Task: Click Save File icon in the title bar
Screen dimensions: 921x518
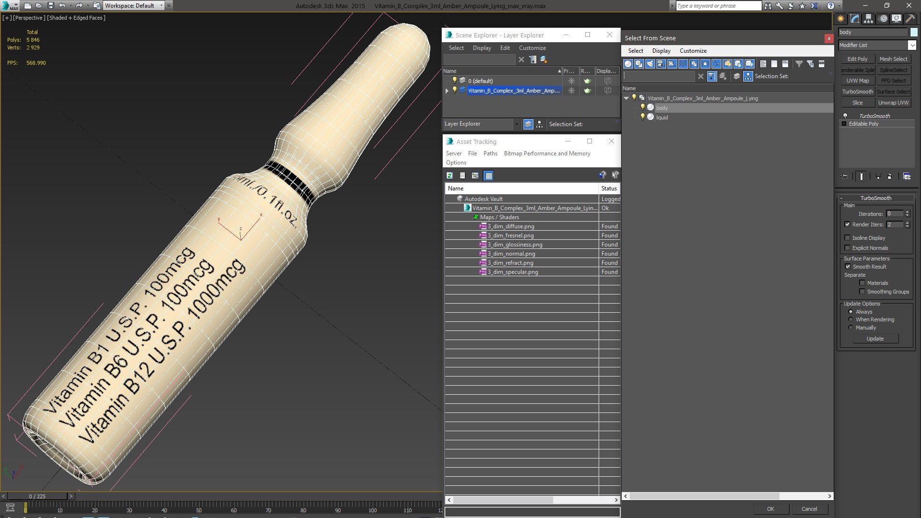Action: (51, 6)
